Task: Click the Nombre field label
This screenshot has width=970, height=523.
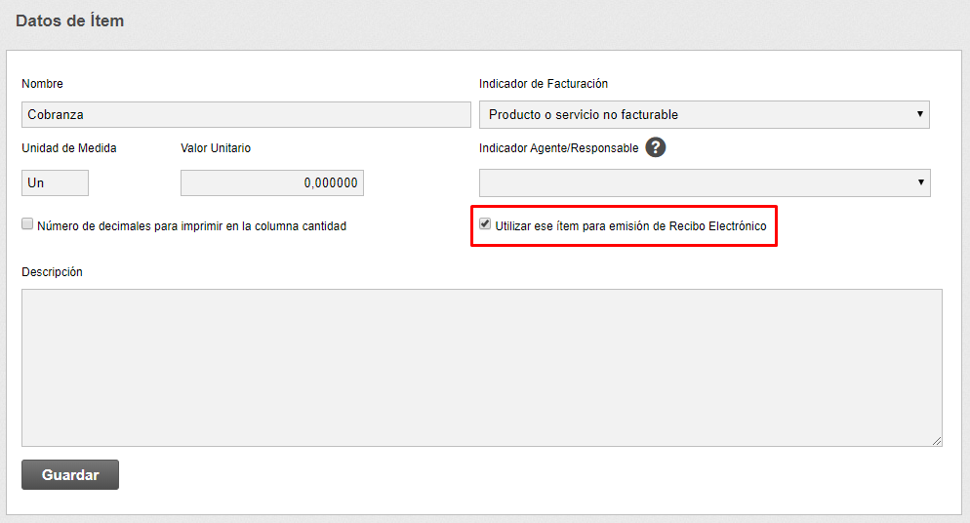Action: (42, 84)
